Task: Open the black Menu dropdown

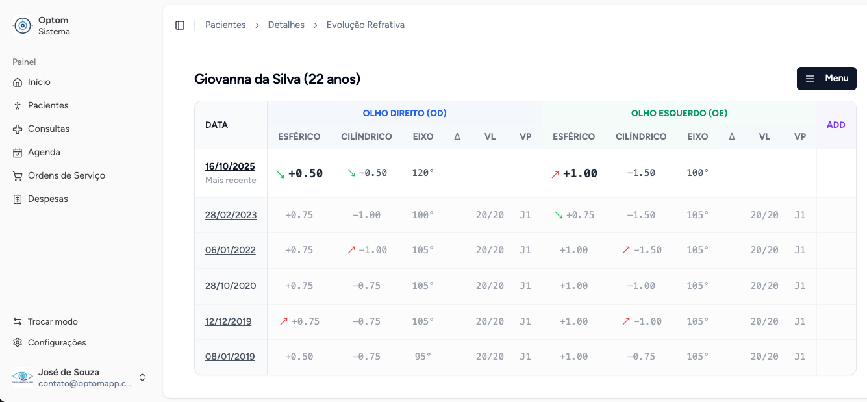Action: tap(826, 78)
